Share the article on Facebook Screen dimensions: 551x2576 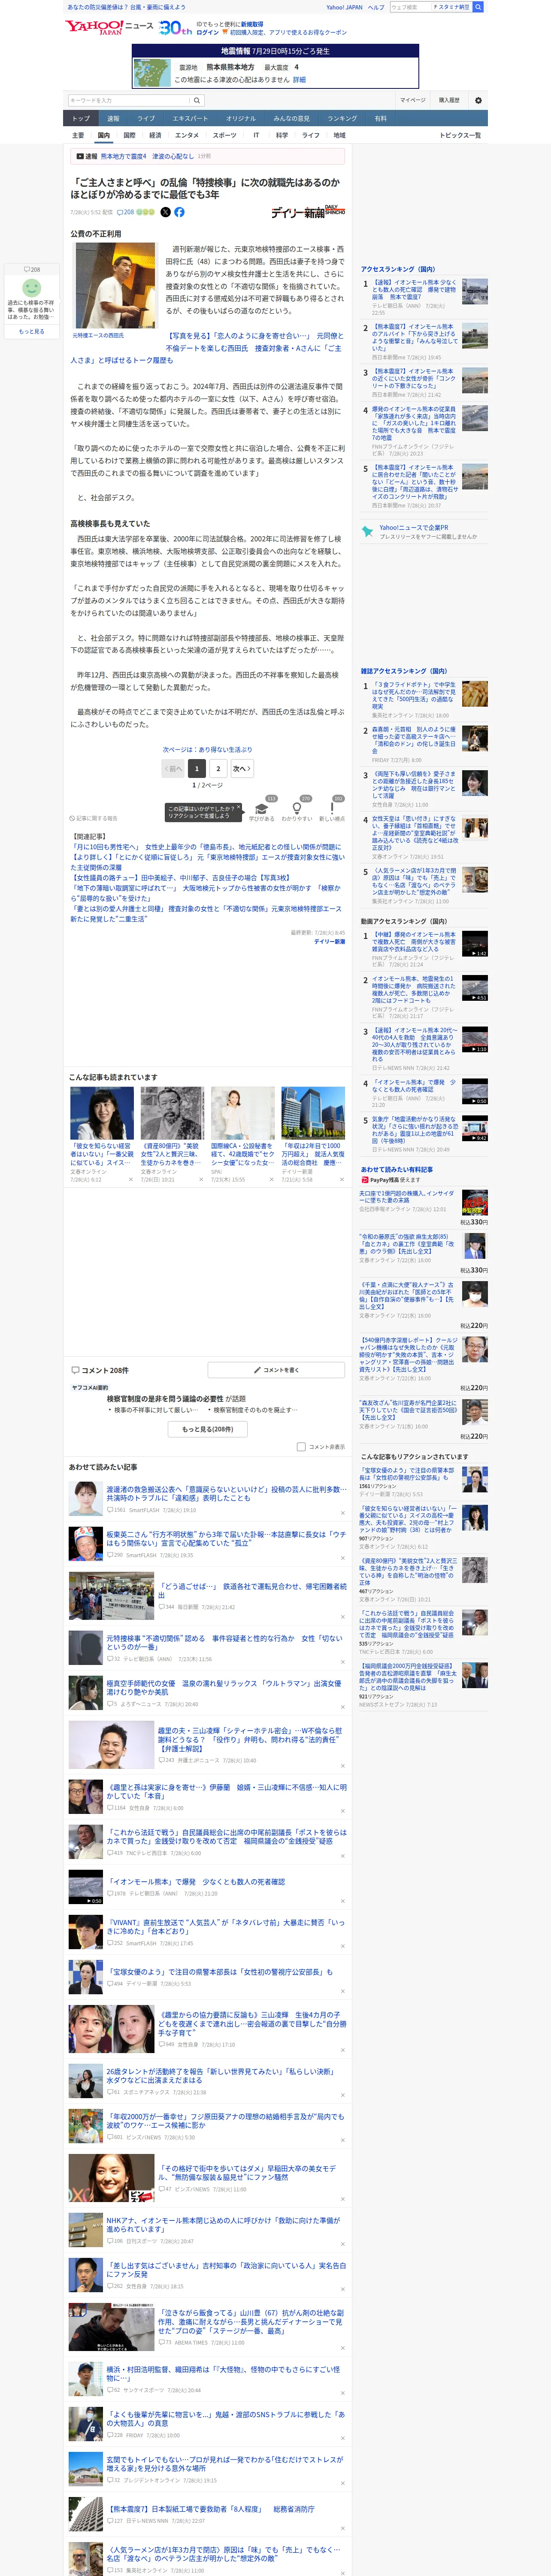pos(180,212)
